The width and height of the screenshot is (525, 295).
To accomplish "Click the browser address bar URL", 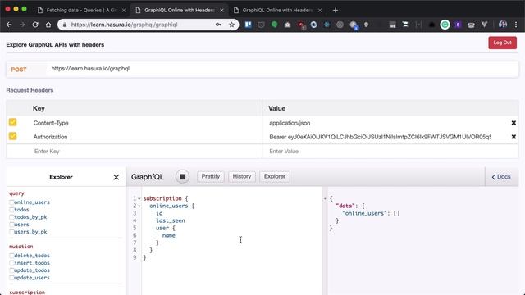I will (x=124, y=25).
